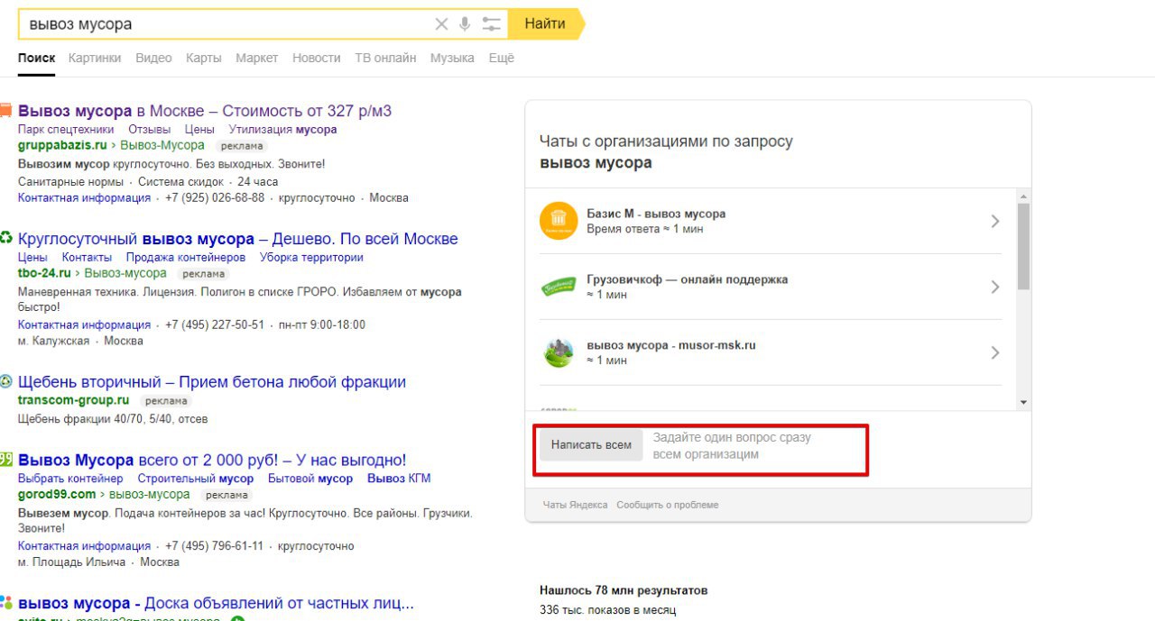Switch to the Видео tab
The width and height of the screenshot is (1155, 621).
tap(153, 58)
